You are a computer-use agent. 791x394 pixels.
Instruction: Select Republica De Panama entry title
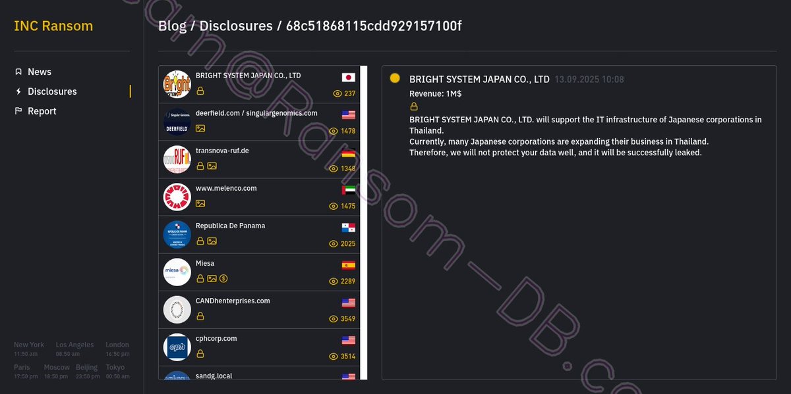click(230, 226)
